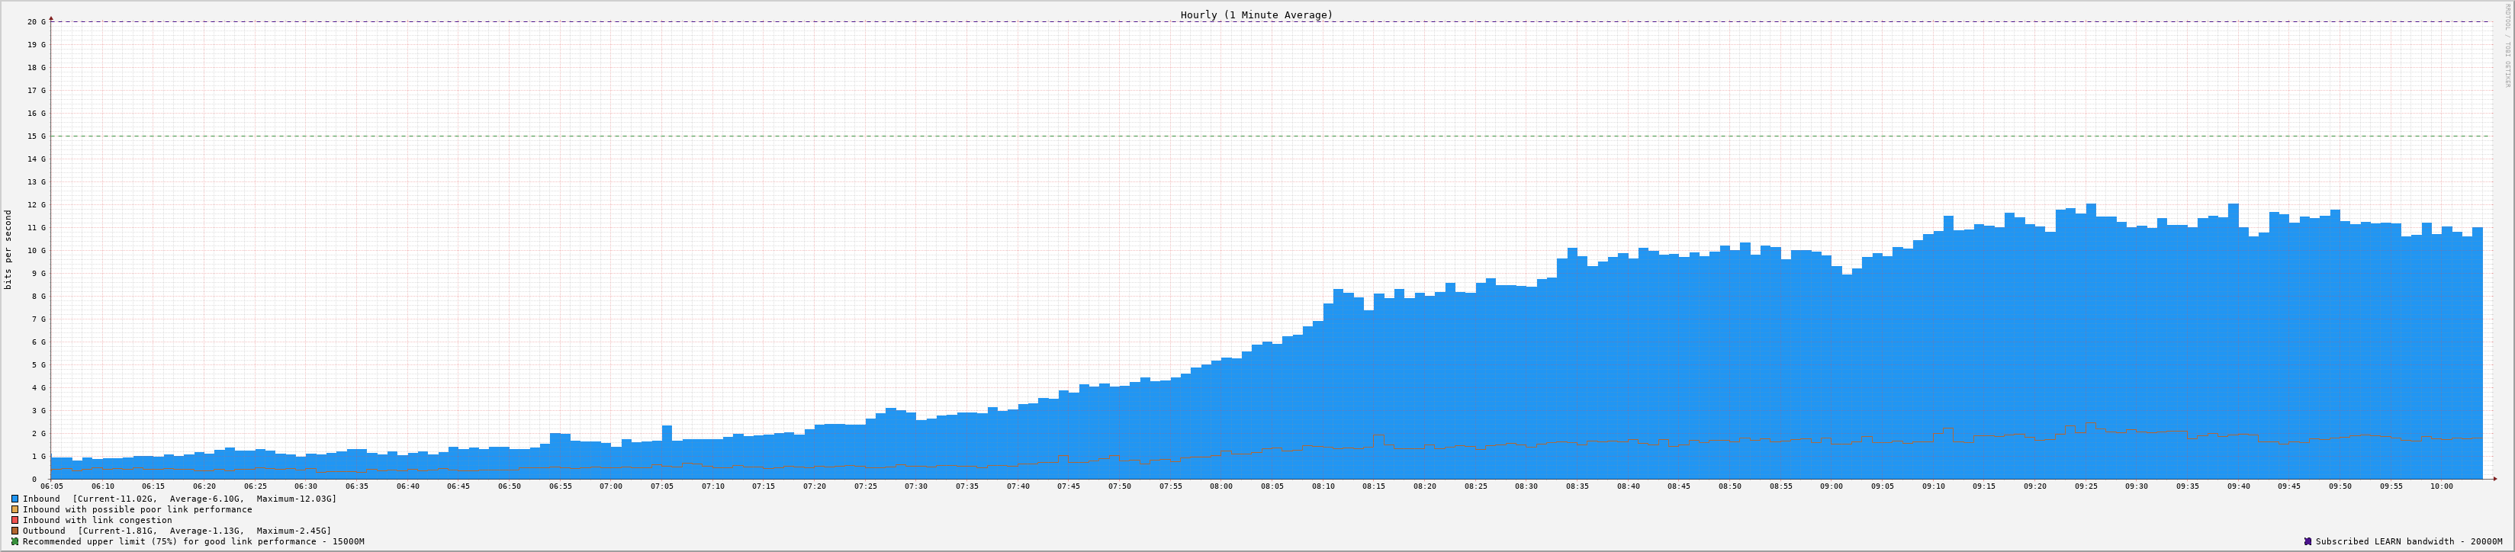
Task: Select the 'Hourly (1 Minute Average)' graph title
Action: pos(1256,14)
